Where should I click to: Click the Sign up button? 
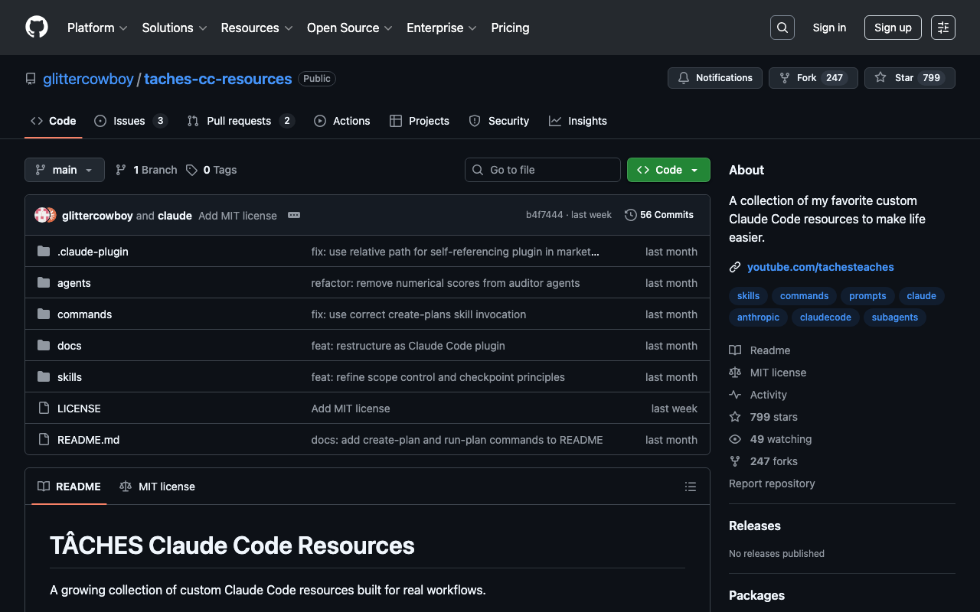pos(892,28)
